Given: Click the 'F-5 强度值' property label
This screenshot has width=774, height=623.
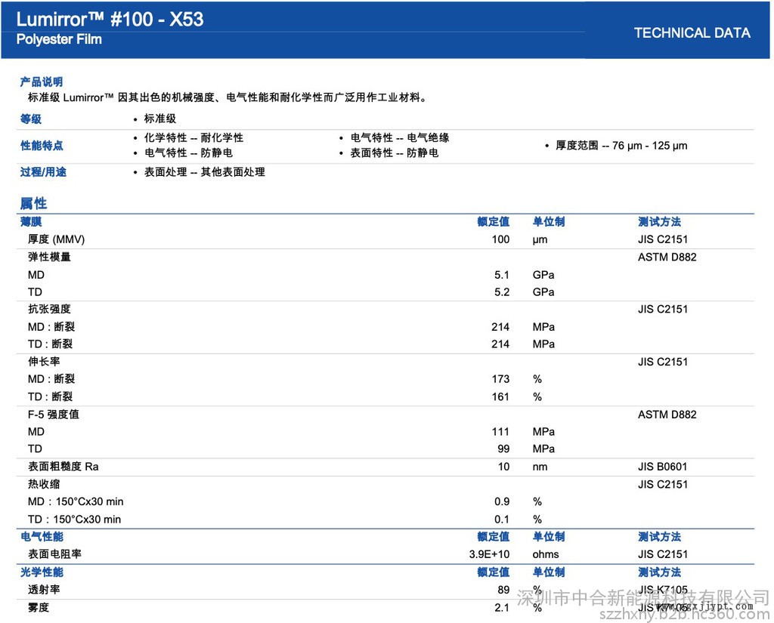Looking at the screenshot, I should coord(54,415).
